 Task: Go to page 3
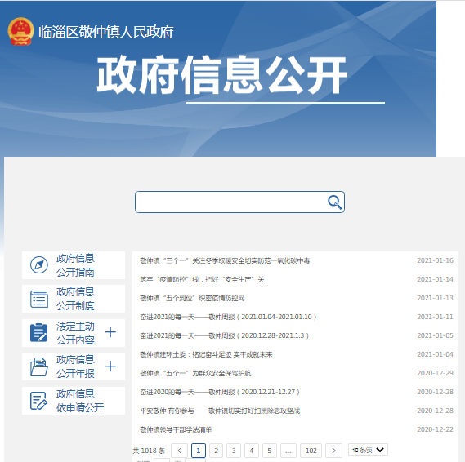pyautogui.click(x=234, y=451)
